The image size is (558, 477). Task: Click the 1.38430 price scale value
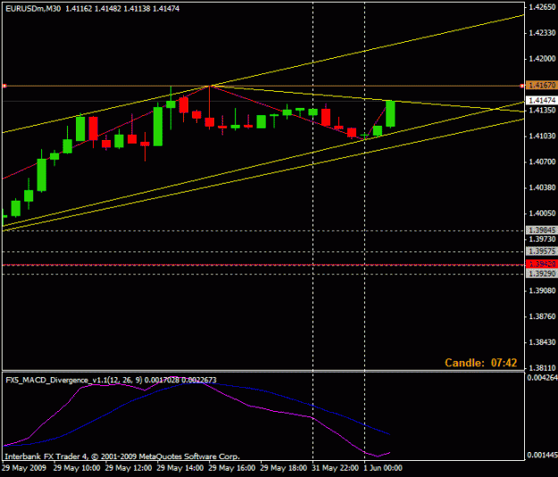pos(542,342)
